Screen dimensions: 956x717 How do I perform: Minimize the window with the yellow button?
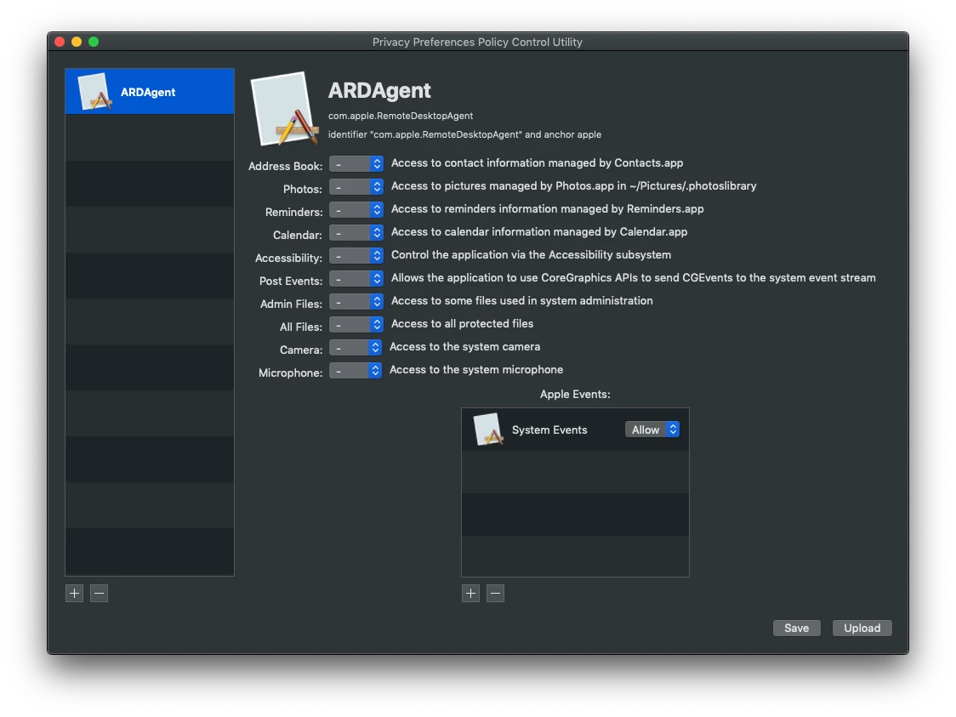click(x=77, y=42)
